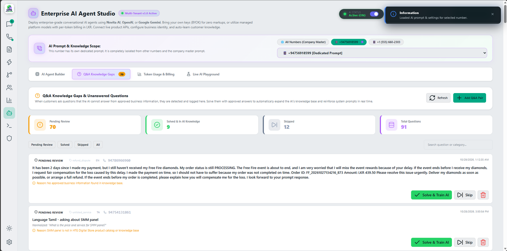
Task: Click Solve & Train AI for SMM panel question
Action: click(x=431, y=242)
